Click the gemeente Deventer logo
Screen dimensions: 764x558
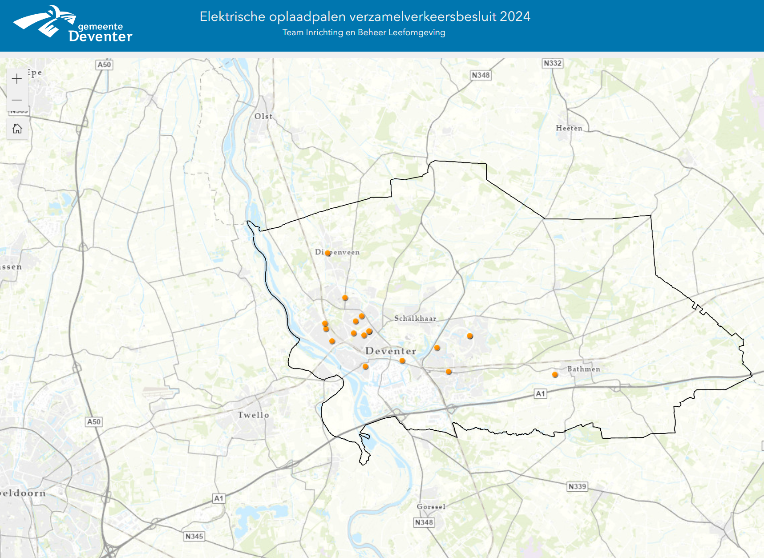73,25
